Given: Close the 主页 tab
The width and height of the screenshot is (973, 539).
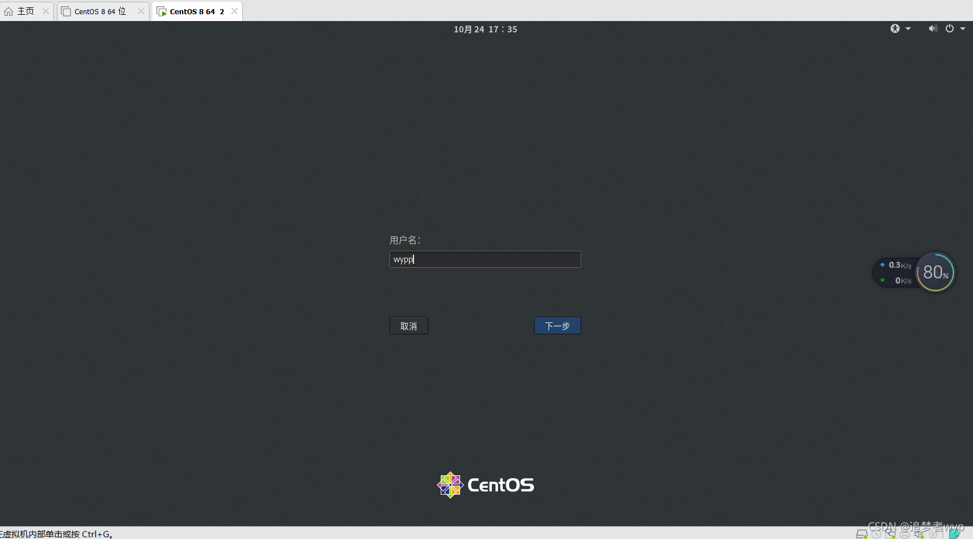Looking at the screenshot, I should 45,11.
